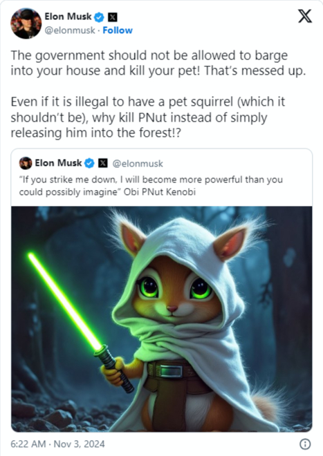Open the info icon at the bottom right
The width and height of the screenshot is (323, 456).
305,444
